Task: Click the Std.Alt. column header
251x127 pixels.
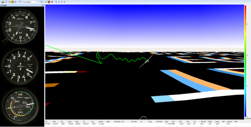Action: tap(230, 121)
